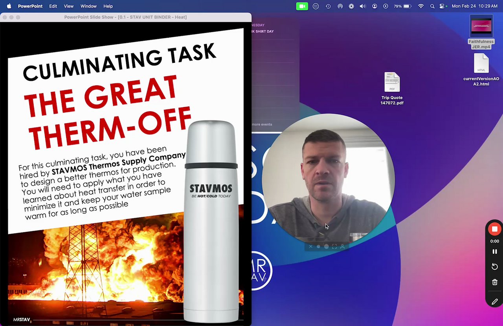This screenshot has height=326, width=503.
Task: Click the grid keyboard-viewer menu bar icon
Action: [316, 6]
